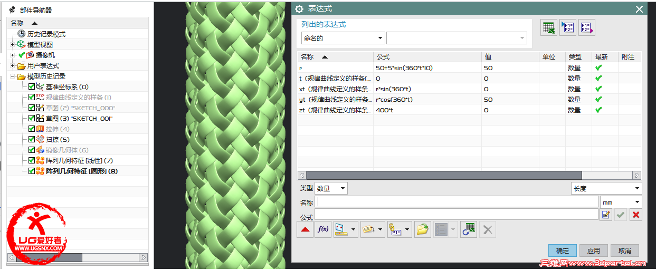Toggle the 草图 (3) SKETCH_001 checkbox
Screen dimensions: 656x270
(32, 118)
